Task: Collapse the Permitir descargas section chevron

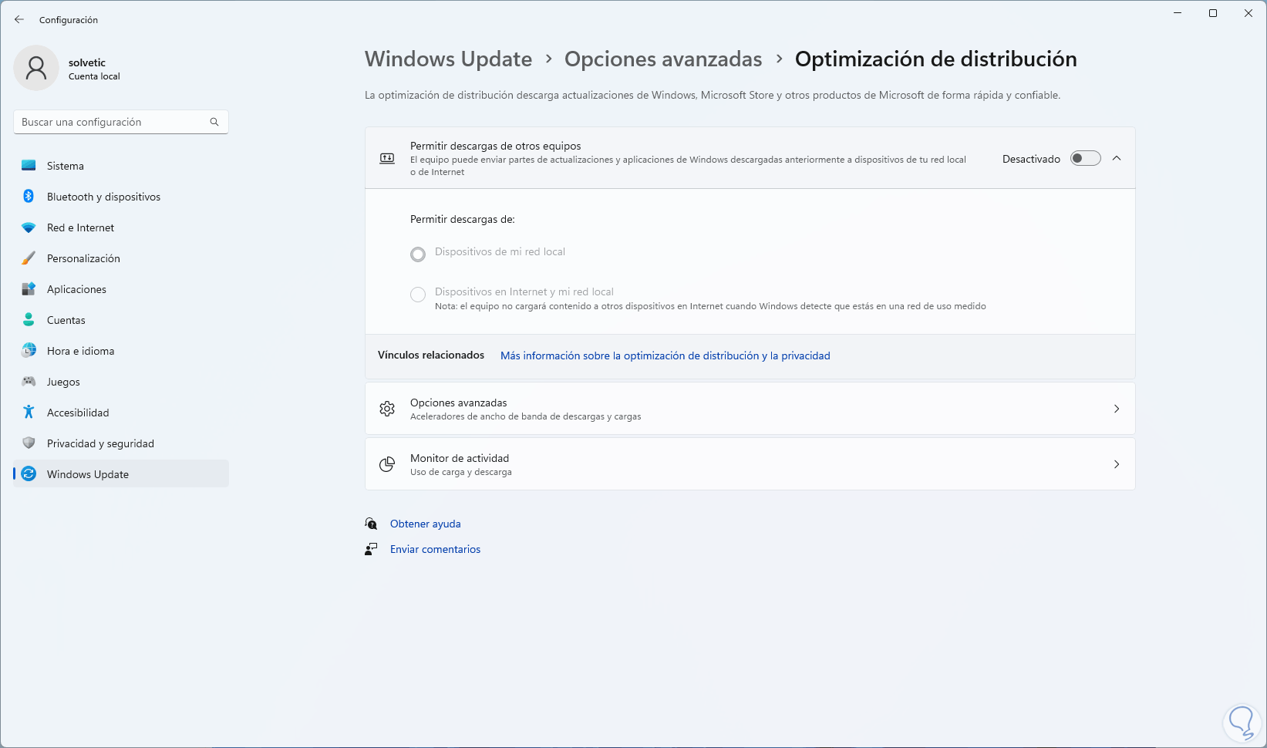Action: point(1117,159)
